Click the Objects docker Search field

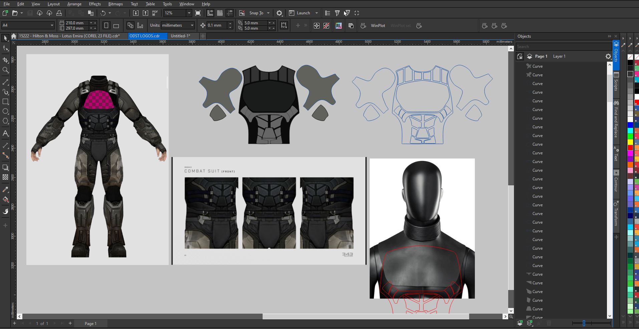click(563, 47)
